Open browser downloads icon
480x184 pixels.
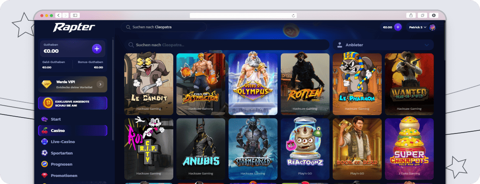434,15
